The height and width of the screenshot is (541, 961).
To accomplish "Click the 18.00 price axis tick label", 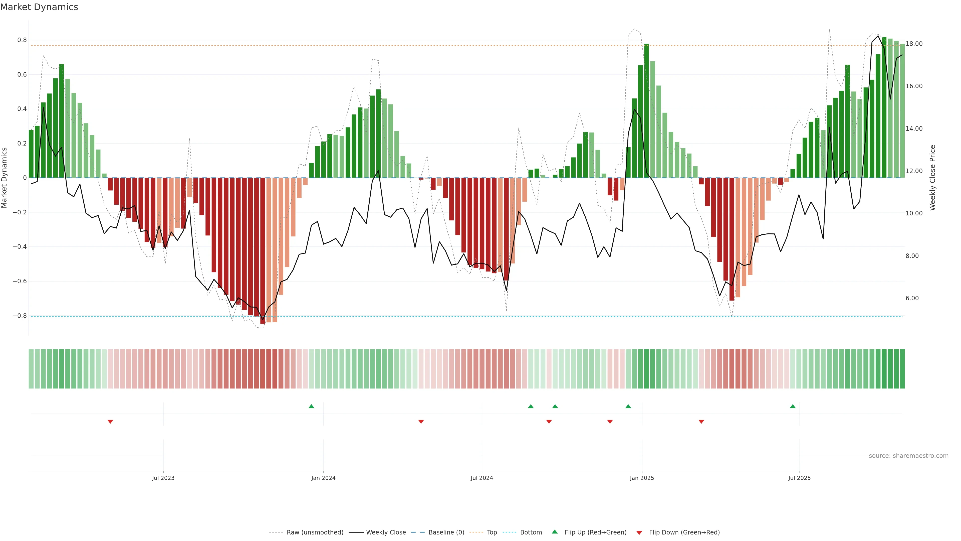I will pyautogui.click(x=914, y=44).
